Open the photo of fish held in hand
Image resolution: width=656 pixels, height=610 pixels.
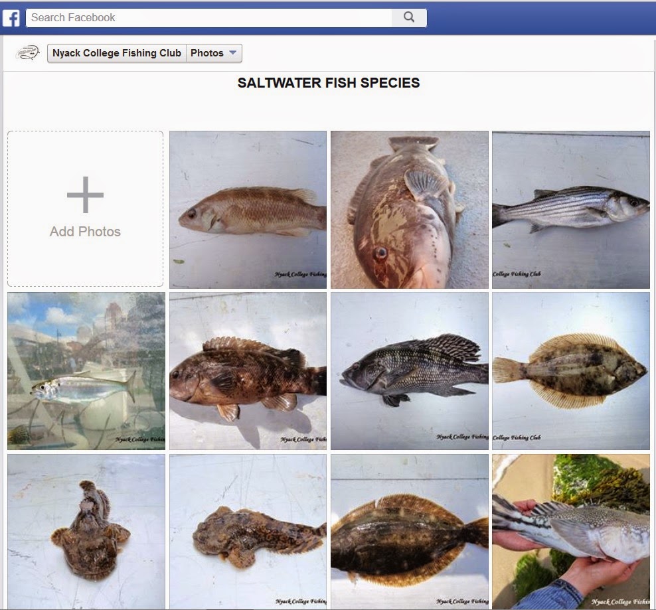[571, 531]
